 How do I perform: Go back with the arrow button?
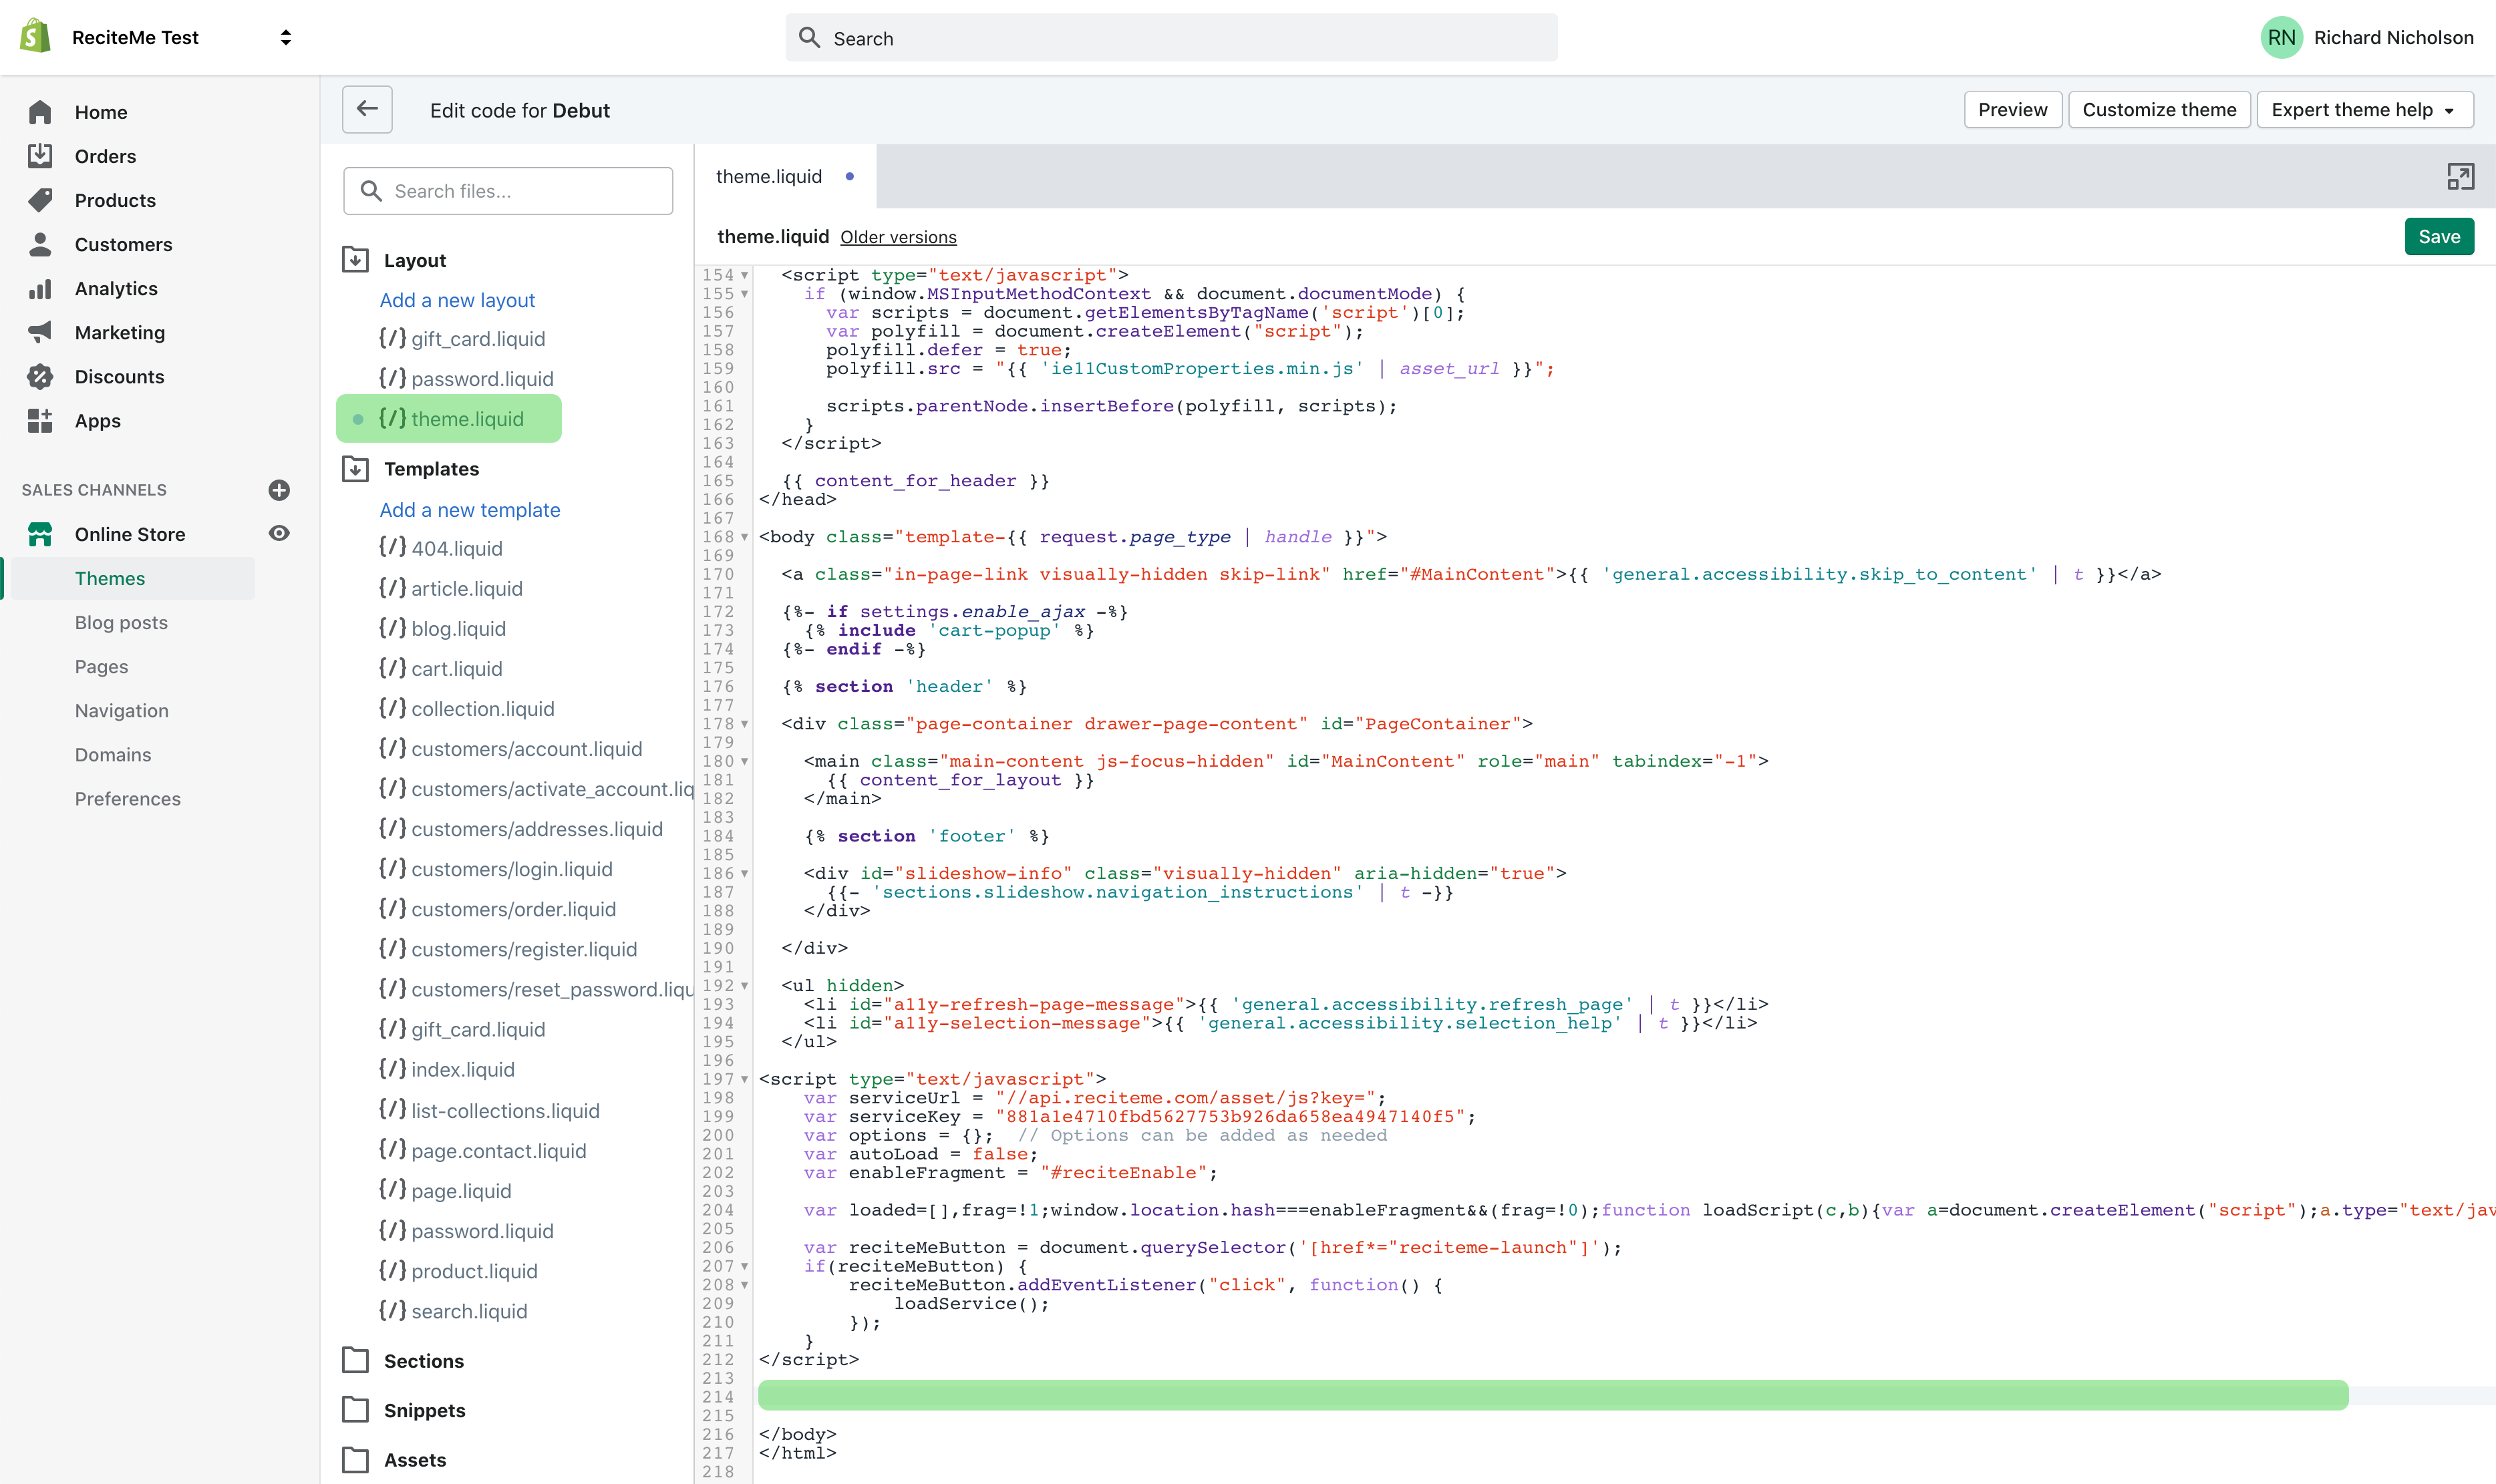[x=367, y=109]
